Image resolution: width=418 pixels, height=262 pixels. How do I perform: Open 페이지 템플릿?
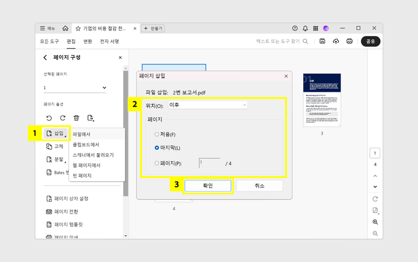point(64,225)
